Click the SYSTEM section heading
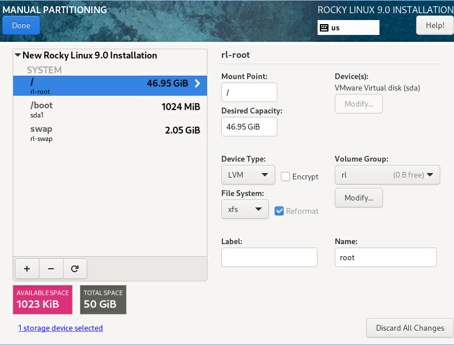Image resolution: width=454 pixels, height=345 pixels. click(x=44, y=70)
